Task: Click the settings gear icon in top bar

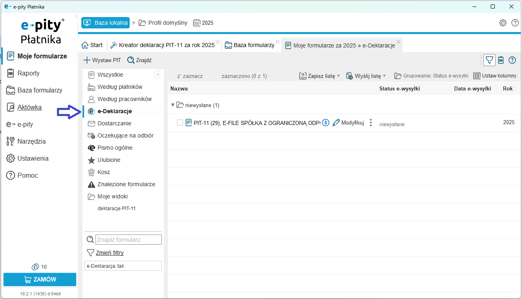Action: [x=503, y=23]
